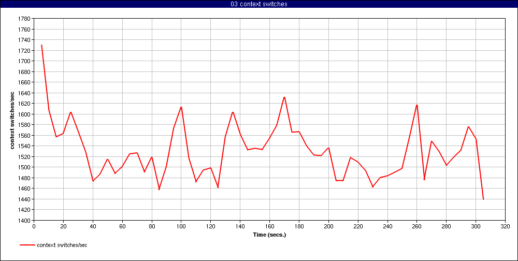Select the x-axis value 180

299,227
